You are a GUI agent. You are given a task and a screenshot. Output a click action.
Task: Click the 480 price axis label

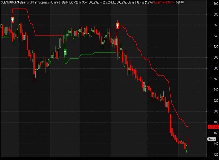point(216,122)
